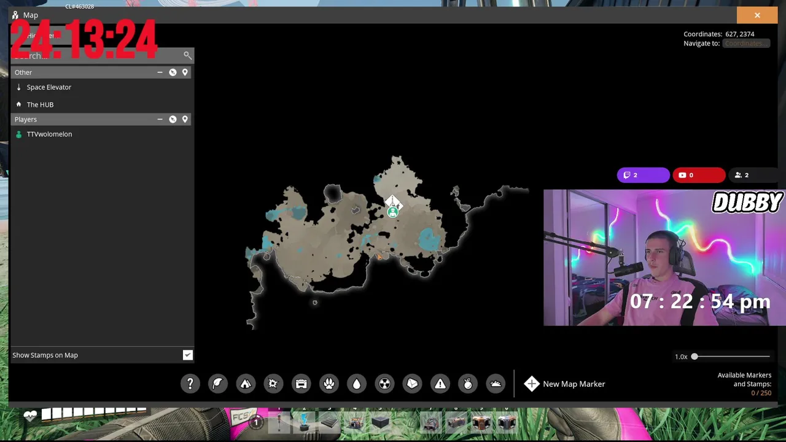Select the crate stamp icon
Viewport: 786px width, 442px height.
301,384
